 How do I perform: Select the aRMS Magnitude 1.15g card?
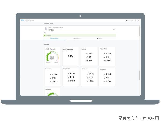(70, 57)
